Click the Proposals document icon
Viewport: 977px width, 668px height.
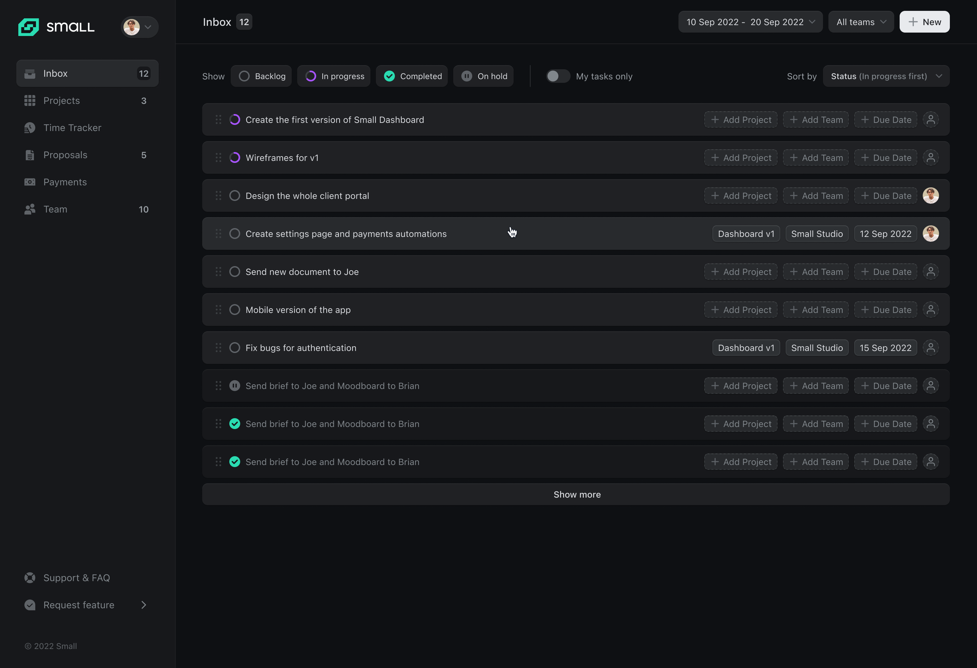[x=30, y=155]
